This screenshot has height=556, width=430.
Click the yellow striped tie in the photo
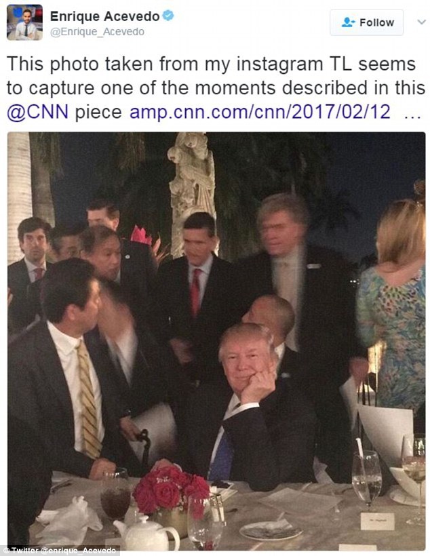pos(88,398)
